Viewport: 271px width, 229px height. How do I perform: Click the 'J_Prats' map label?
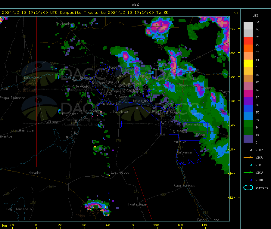[167, 122]
